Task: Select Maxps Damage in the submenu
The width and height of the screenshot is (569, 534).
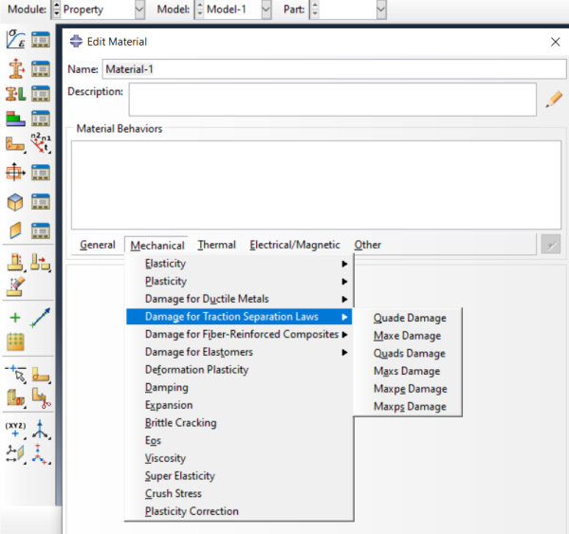Action: [409, 406]
